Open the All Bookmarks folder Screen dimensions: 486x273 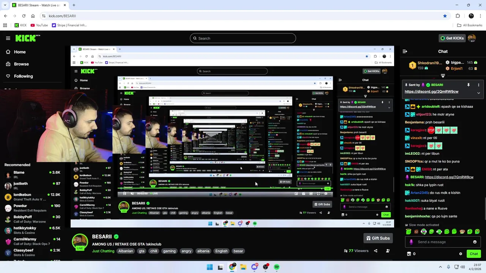(x=470, y=25)
